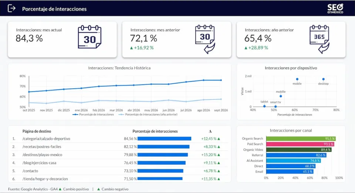Screen dimensions: 355x193
Task: Click the exit arrow icon in header
Action: tap(11, 9)
